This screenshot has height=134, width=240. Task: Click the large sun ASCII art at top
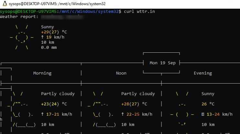coord(22,37)
